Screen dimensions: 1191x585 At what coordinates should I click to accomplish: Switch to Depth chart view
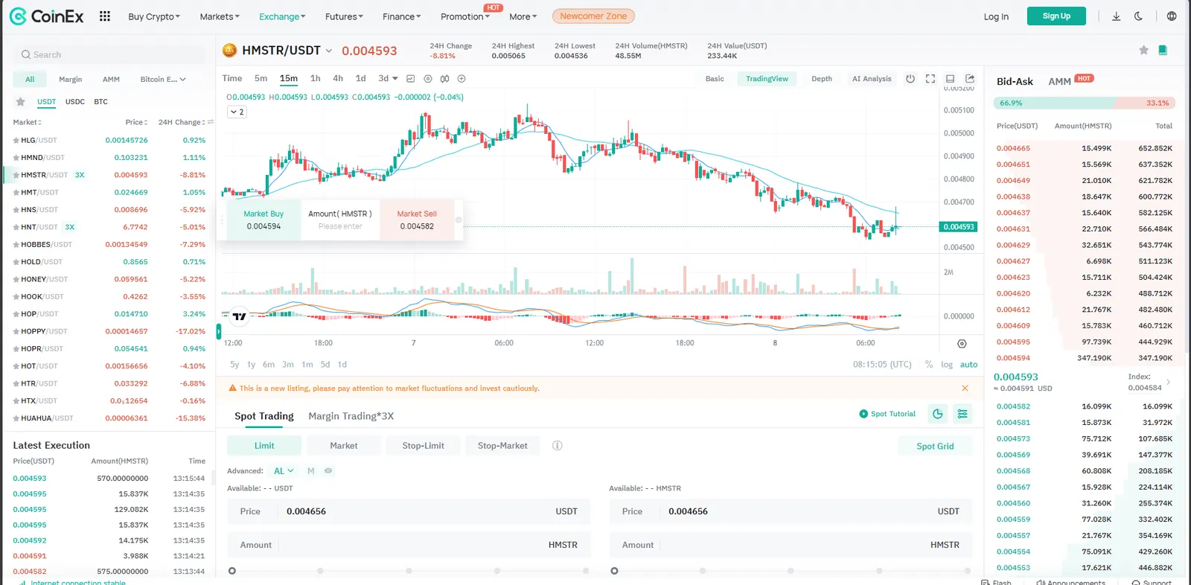pos(822,79)
